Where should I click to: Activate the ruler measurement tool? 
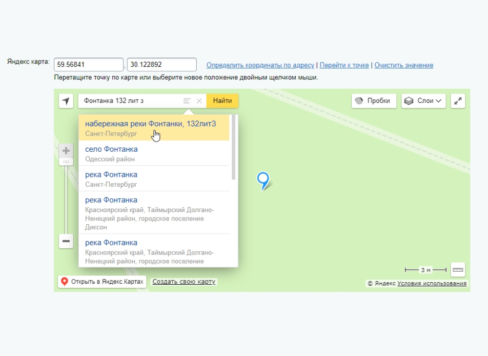[458, 270]
